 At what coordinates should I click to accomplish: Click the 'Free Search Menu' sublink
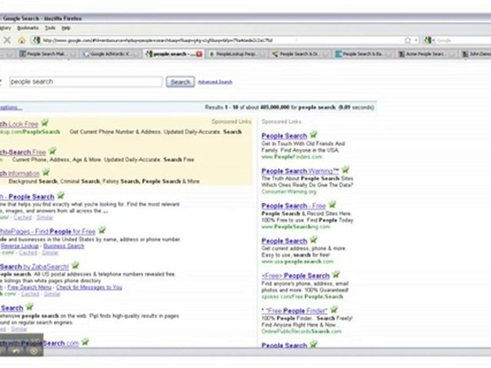coord(30,287)
